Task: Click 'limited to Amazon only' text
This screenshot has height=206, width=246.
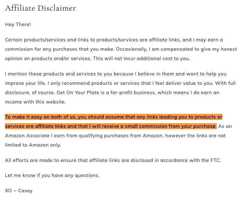Action: 33,145
